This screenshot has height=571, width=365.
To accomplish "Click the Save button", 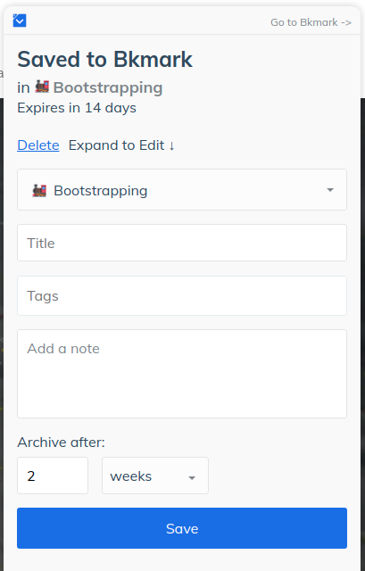I will coord(182,528).
